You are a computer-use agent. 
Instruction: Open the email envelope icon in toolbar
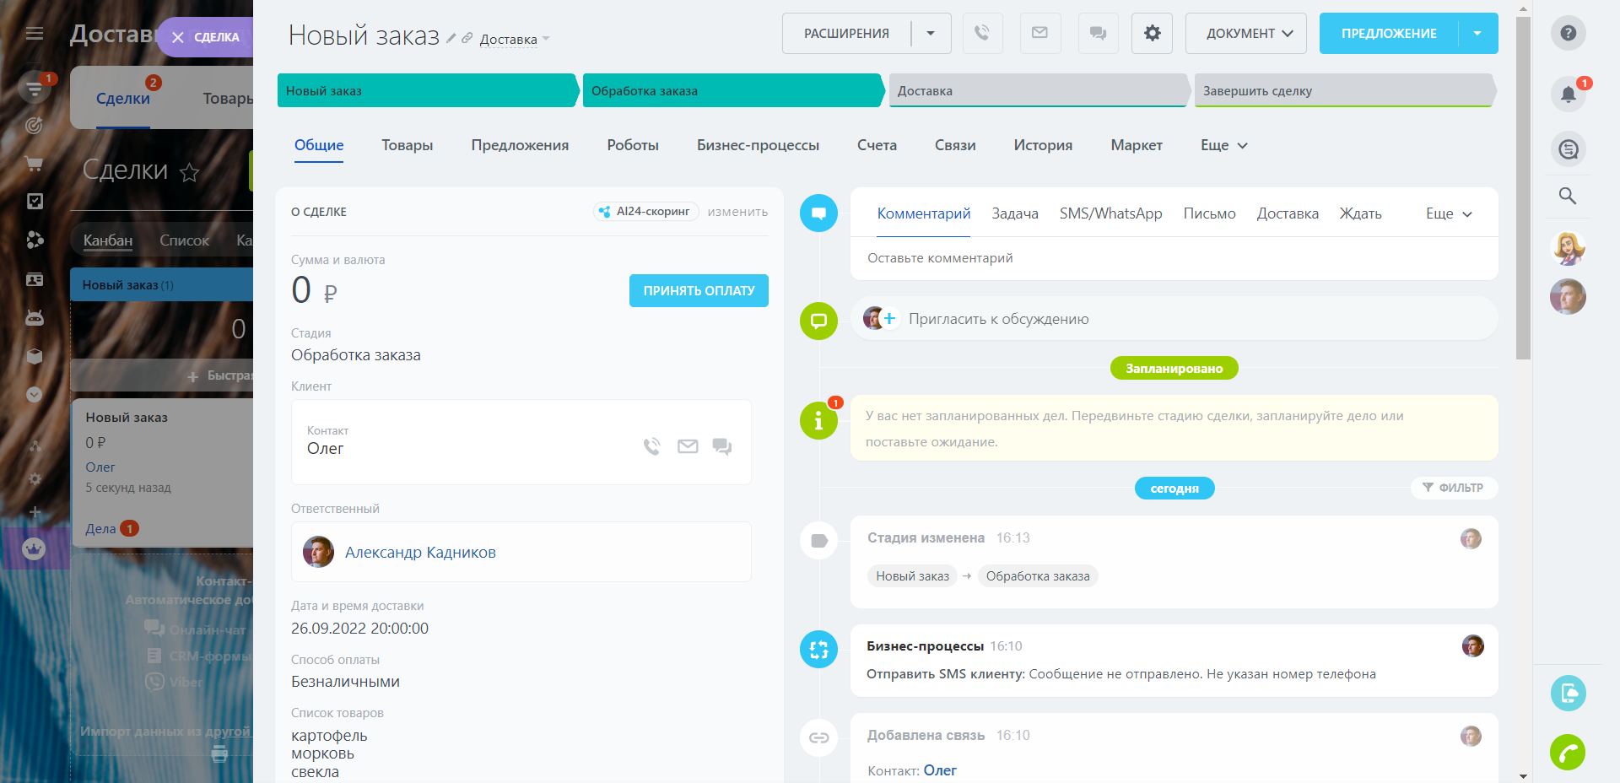coord(1039,33)
